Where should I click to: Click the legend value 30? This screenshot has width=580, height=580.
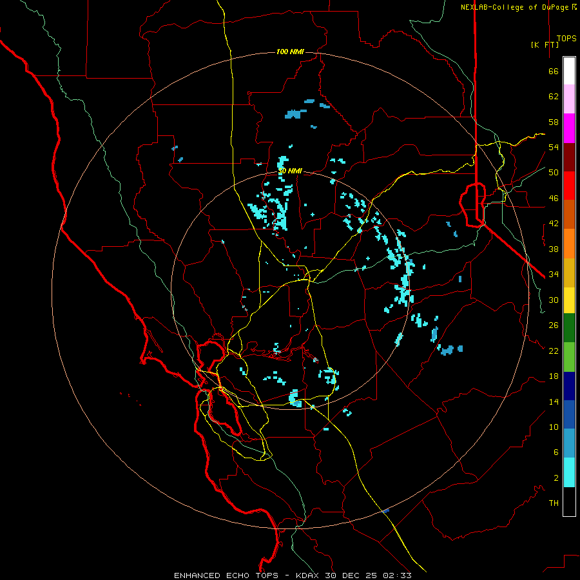pos(554,300)
